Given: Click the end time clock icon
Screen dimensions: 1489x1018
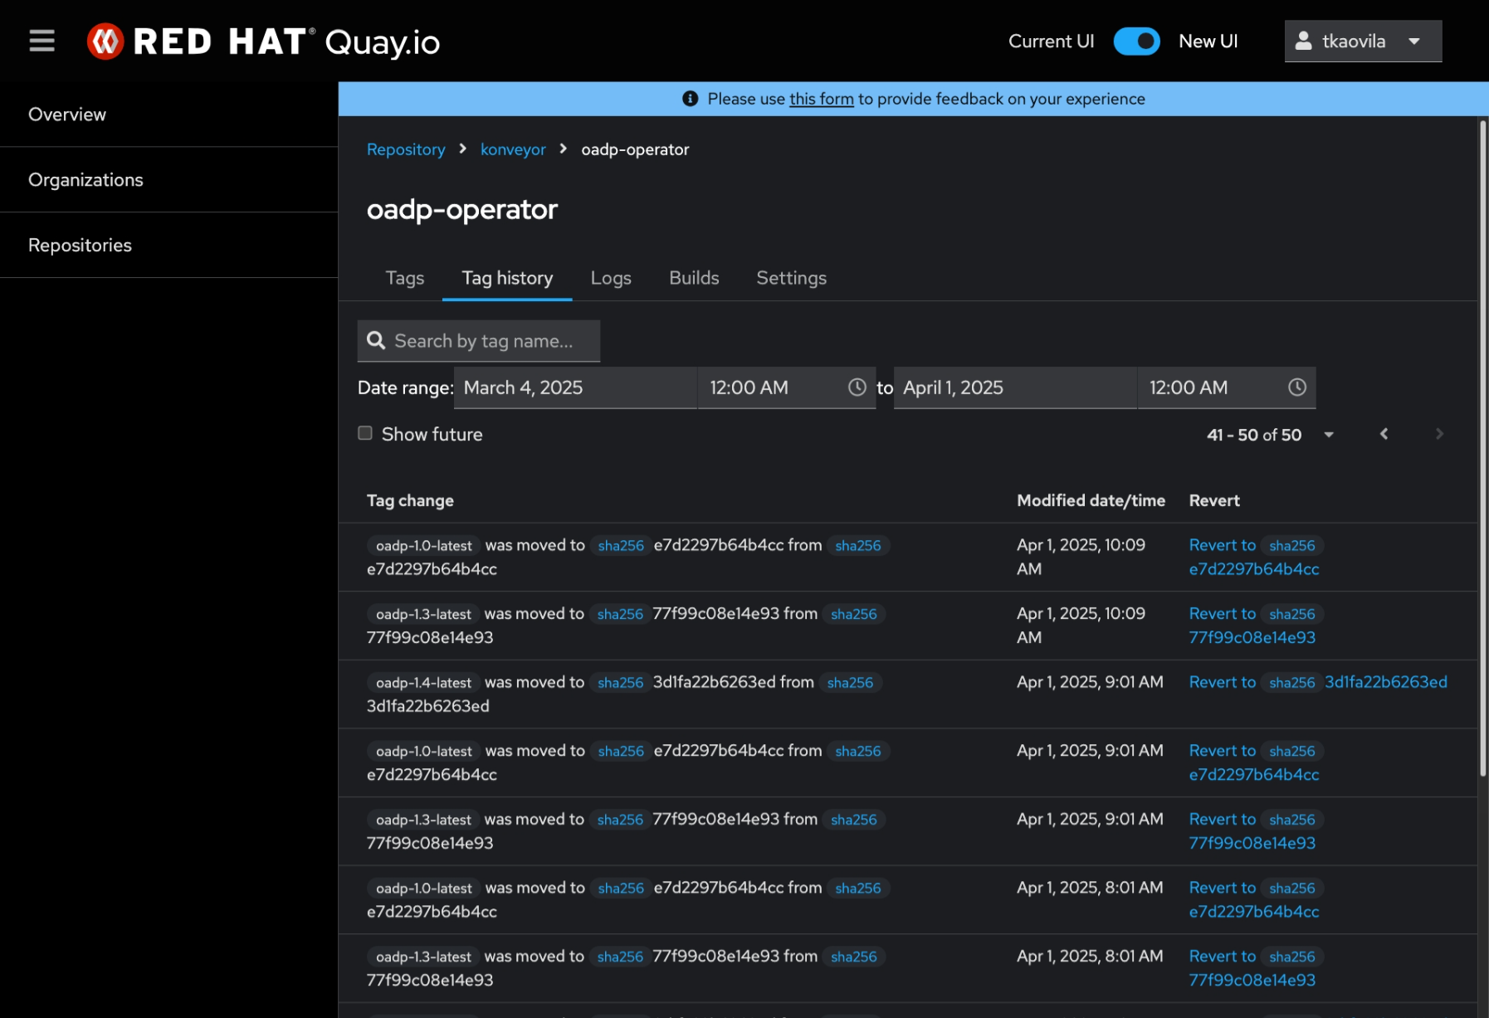Looking at the screenshot, I should click(1296, 387).
